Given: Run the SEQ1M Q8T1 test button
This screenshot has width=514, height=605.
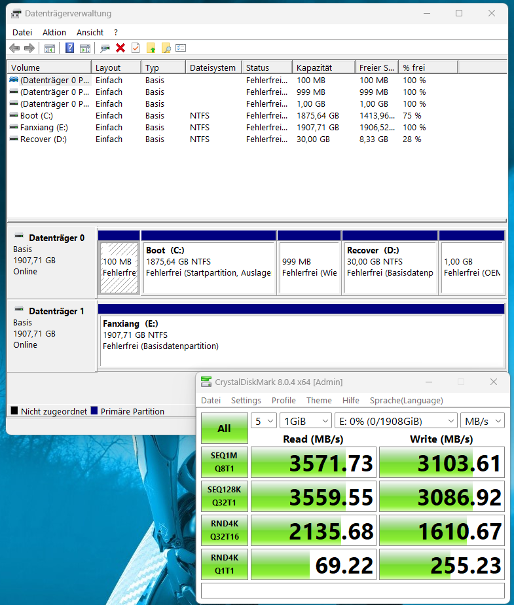Looking at the screenshot, I should tap(224, 463).
